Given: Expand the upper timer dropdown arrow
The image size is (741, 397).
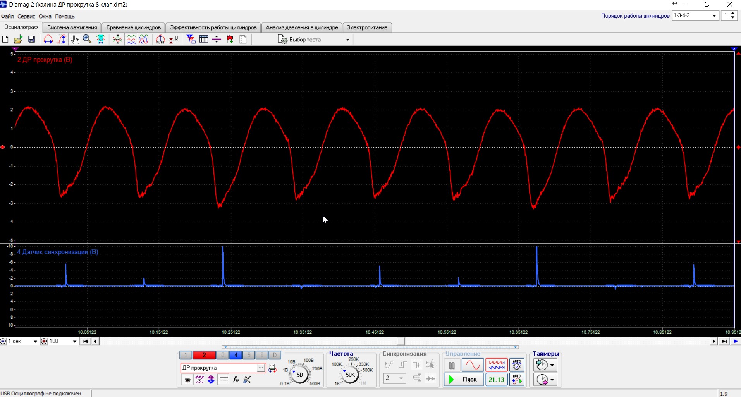Looking at the screenshot, I should pos(552,365).
